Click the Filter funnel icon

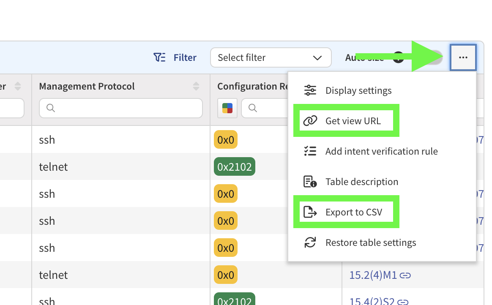tap(159, 57)
